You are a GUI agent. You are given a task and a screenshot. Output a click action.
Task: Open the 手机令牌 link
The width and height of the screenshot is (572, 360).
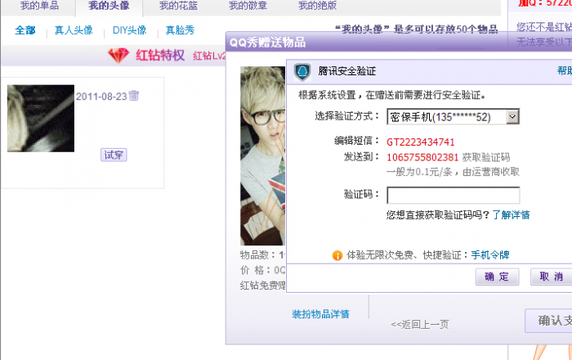[490, 254]
